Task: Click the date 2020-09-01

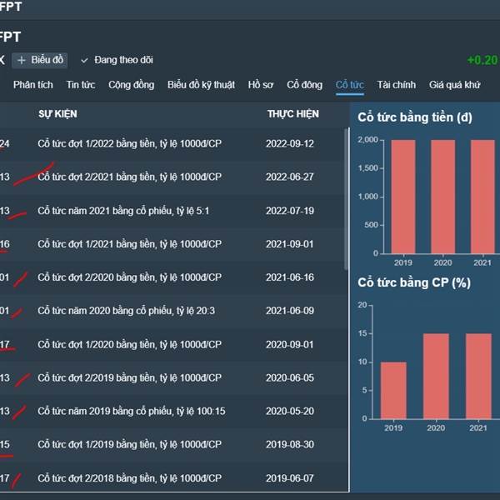Action: pyautogui.click(x=290, y=345)
